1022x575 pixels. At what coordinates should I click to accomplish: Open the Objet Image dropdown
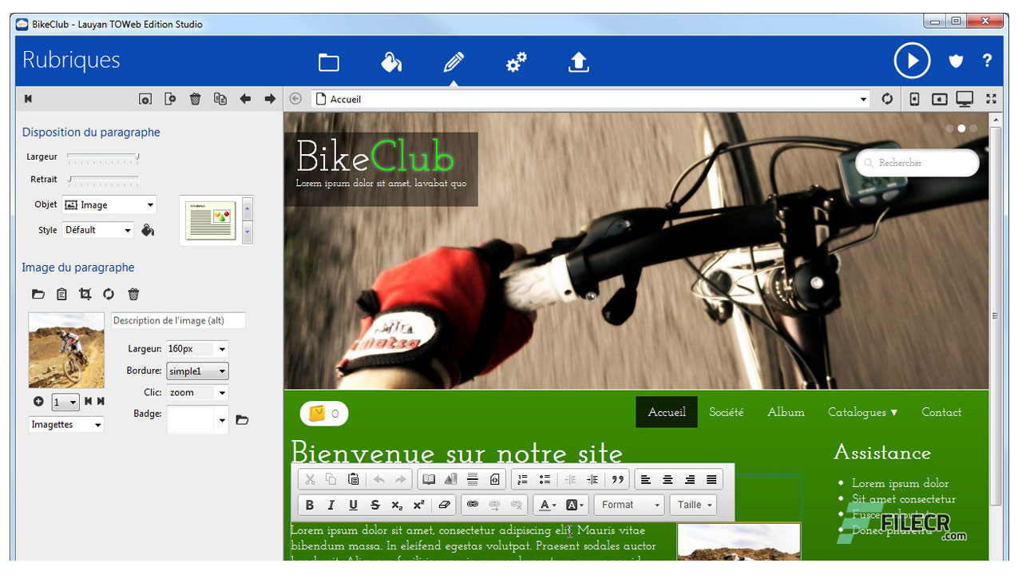pyautogui.click(x=109, y=205)
